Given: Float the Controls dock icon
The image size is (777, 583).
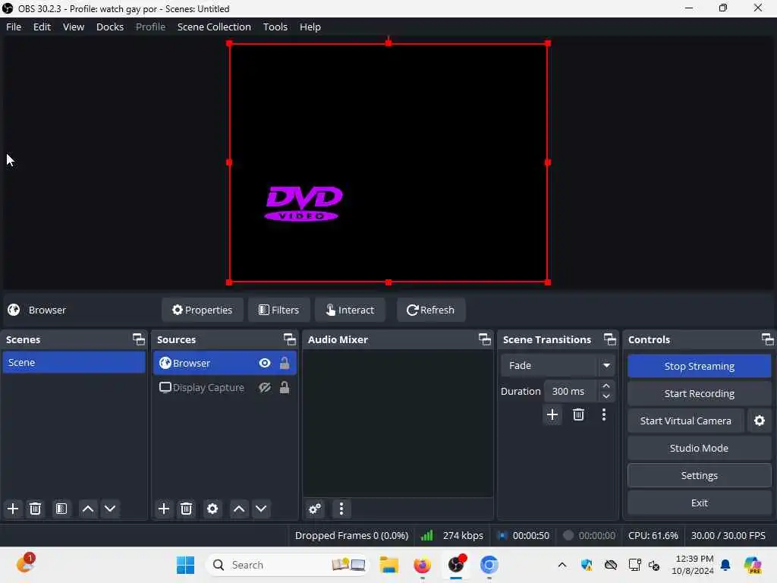Looking at the screenshot, I should [x=768, y=339].
